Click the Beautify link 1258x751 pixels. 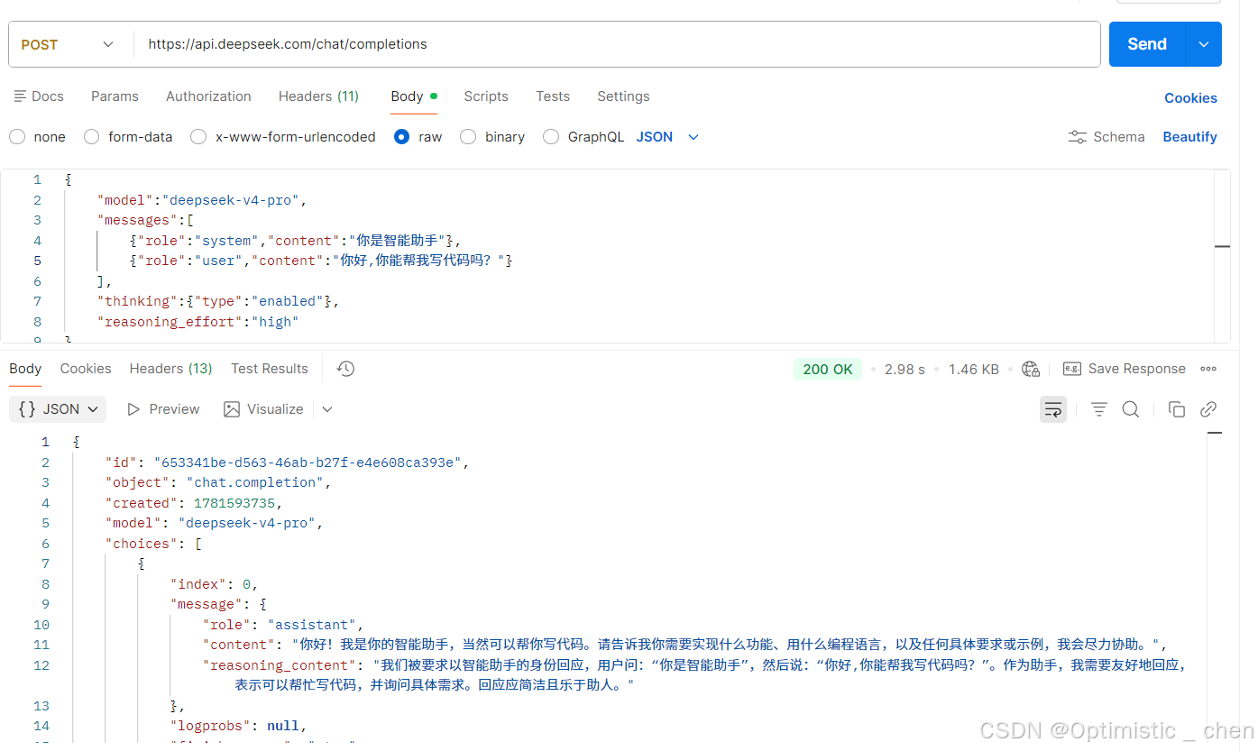1189,137
